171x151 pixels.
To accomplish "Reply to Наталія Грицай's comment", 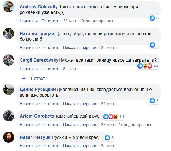I will (51, 48).
